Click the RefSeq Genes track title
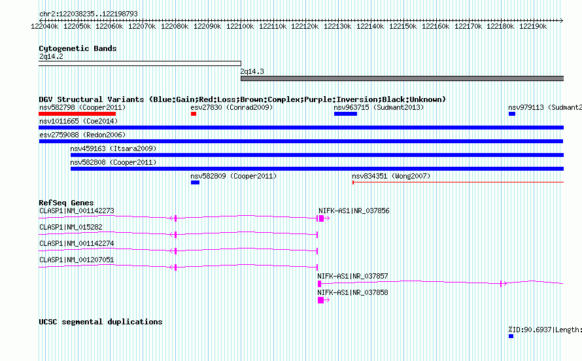Screen dimensions: 582x361 click(x=66, y=203)
